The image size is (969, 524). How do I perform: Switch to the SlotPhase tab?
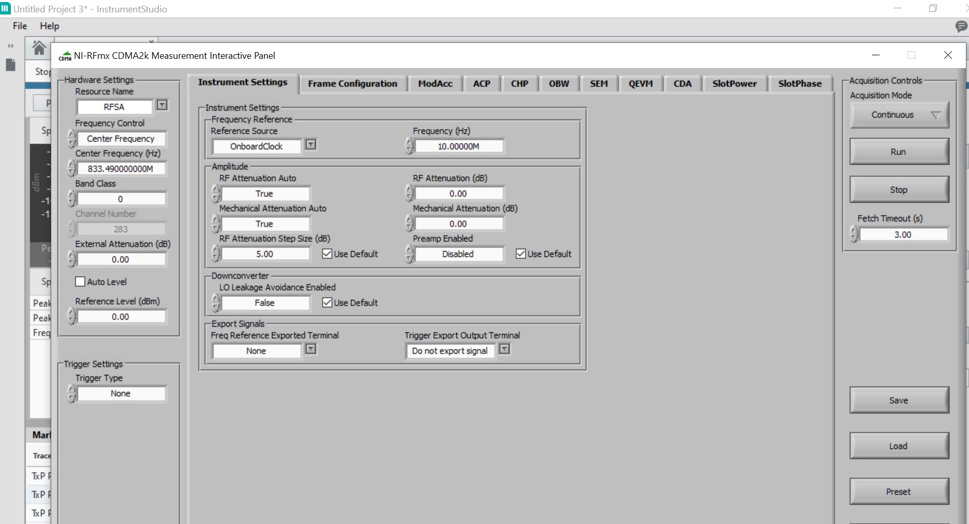coord(800,84)
